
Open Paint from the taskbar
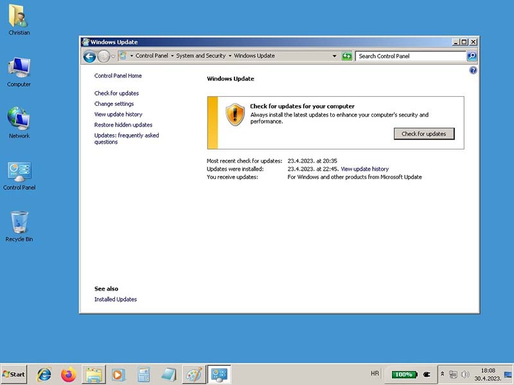[193, 374]
